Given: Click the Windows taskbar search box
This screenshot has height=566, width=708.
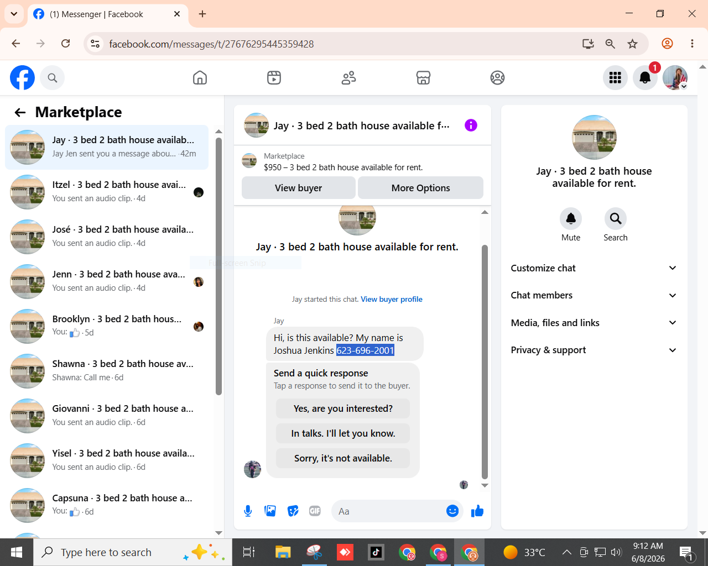Looking at the screenshot, I should click(133, 552).
